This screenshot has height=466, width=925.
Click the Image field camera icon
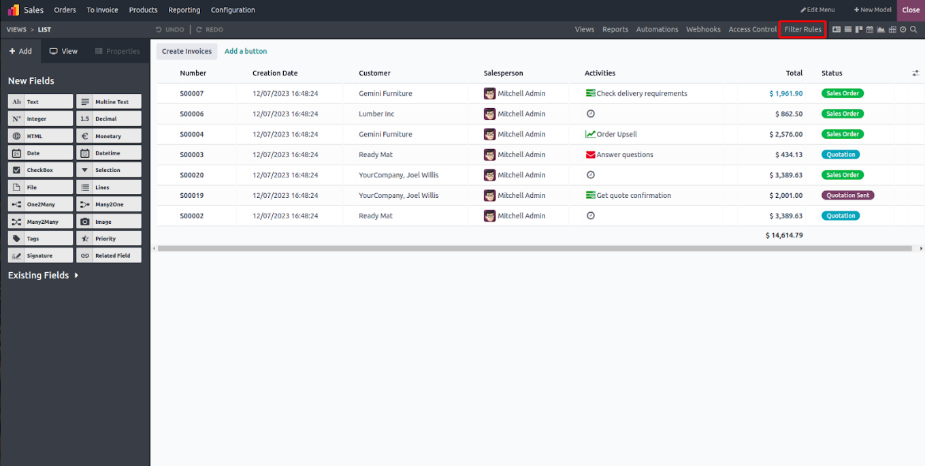84,222
